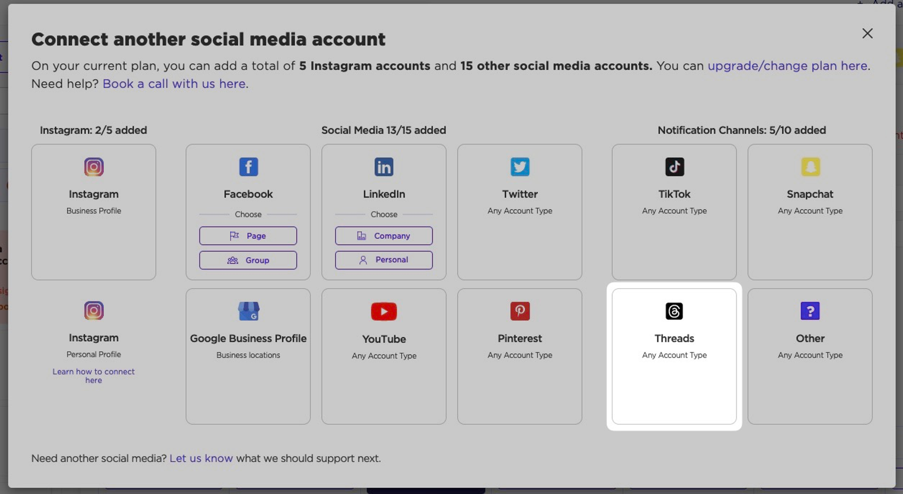Choose Facebook Page button
This screenshot has height=494, width=903.
248,236
